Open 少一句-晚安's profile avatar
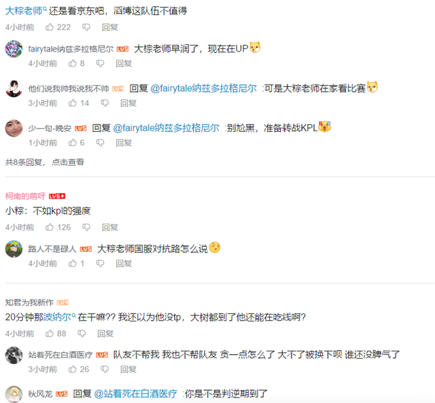Image resolution: width=435 pixels, height=403 pixels. pos(14,128)
